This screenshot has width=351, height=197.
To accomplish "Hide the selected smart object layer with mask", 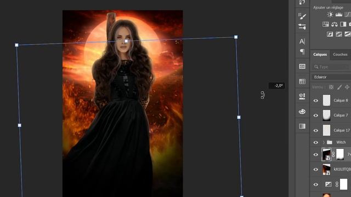I will [x=316, y=154].
